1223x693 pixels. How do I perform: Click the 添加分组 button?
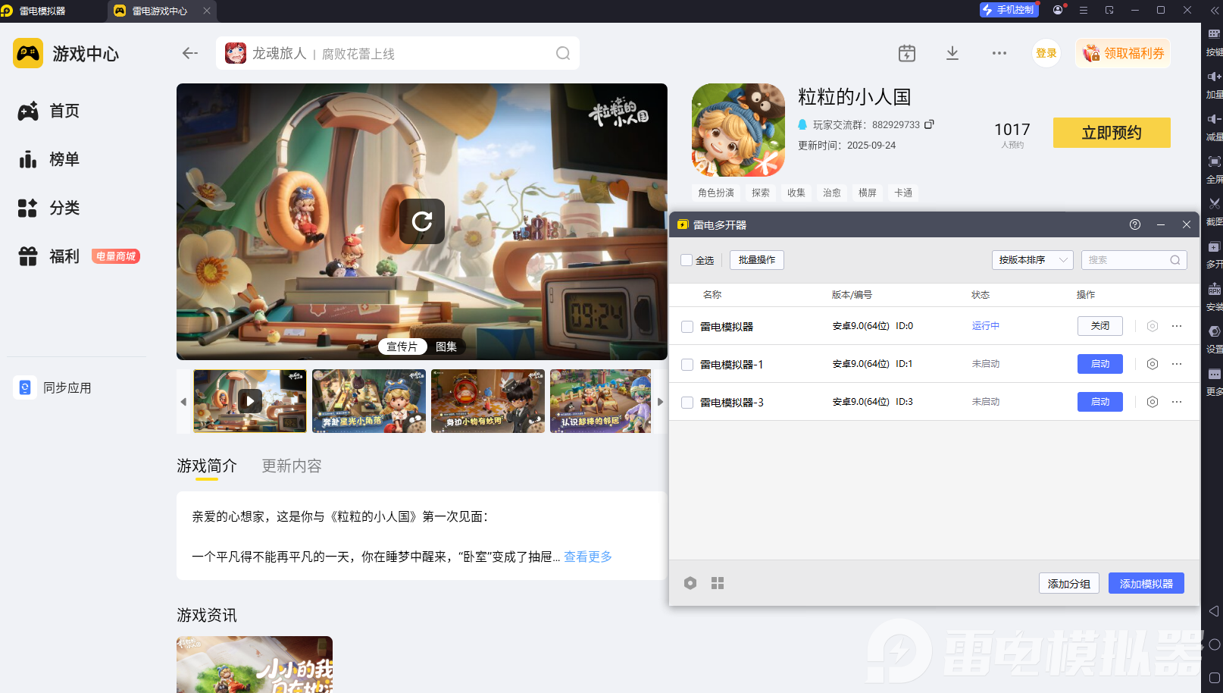[x=1069, y=583]
